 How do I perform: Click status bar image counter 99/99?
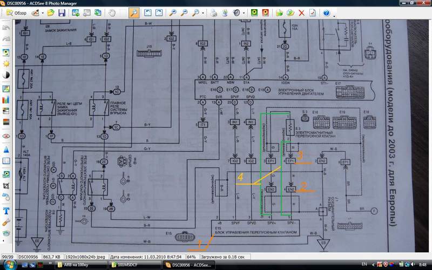tap(8, 257)
